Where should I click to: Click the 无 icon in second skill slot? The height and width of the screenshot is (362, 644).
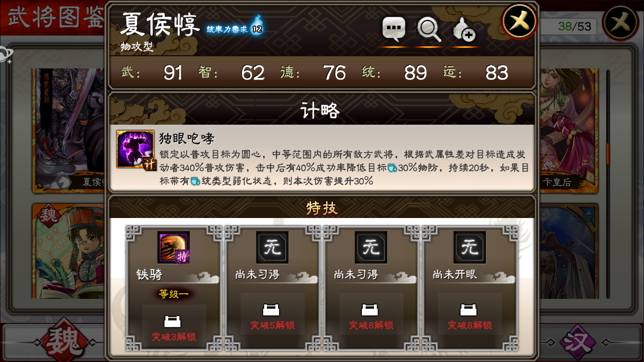(272, 247)
